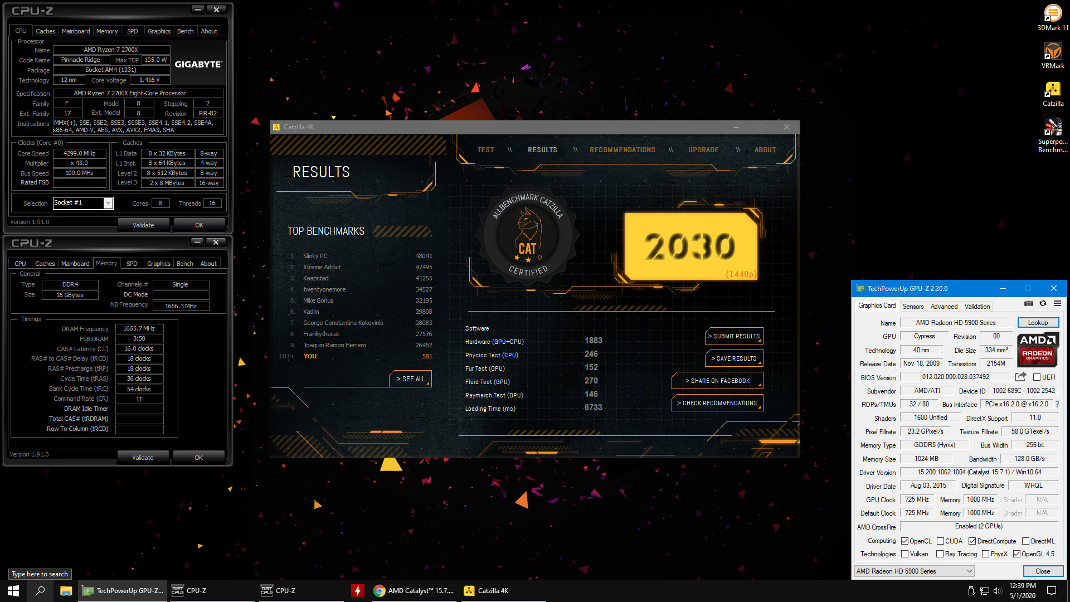Viewport: 1070px width, 602px height.
Task: Open the Caches tab in top CPU-Z window
Action: [45, 31]
